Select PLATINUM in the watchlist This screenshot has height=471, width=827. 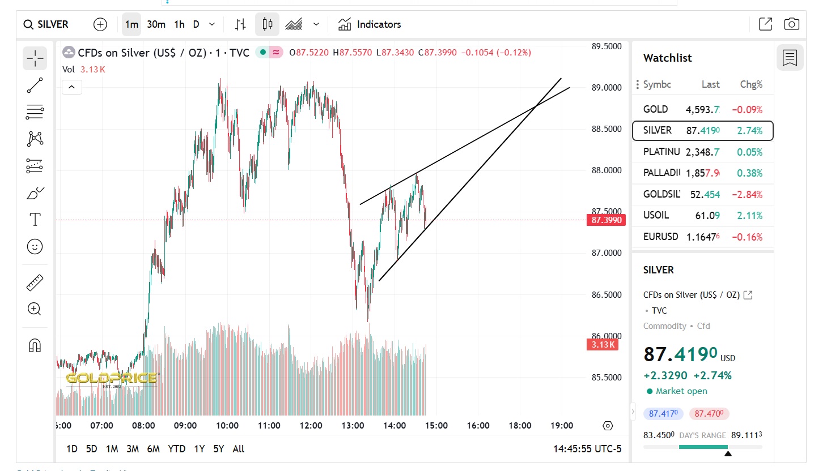click(703, 152)
